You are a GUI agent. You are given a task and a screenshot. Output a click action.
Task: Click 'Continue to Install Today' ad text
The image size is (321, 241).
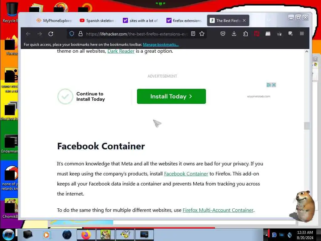(91, 97)
